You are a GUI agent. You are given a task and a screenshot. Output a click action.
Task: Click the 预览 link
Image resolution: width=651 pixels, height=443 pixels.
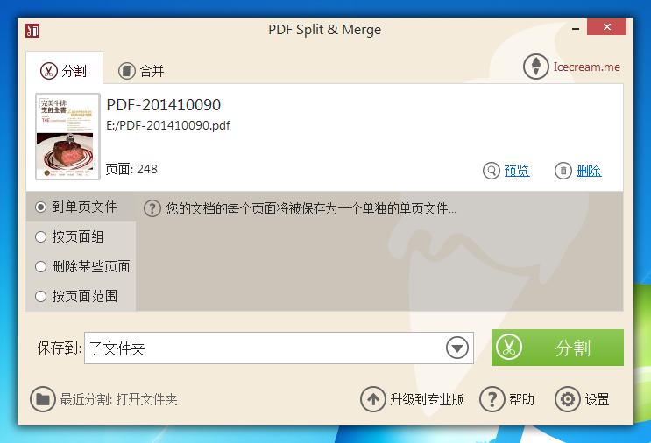coord(516,171)
